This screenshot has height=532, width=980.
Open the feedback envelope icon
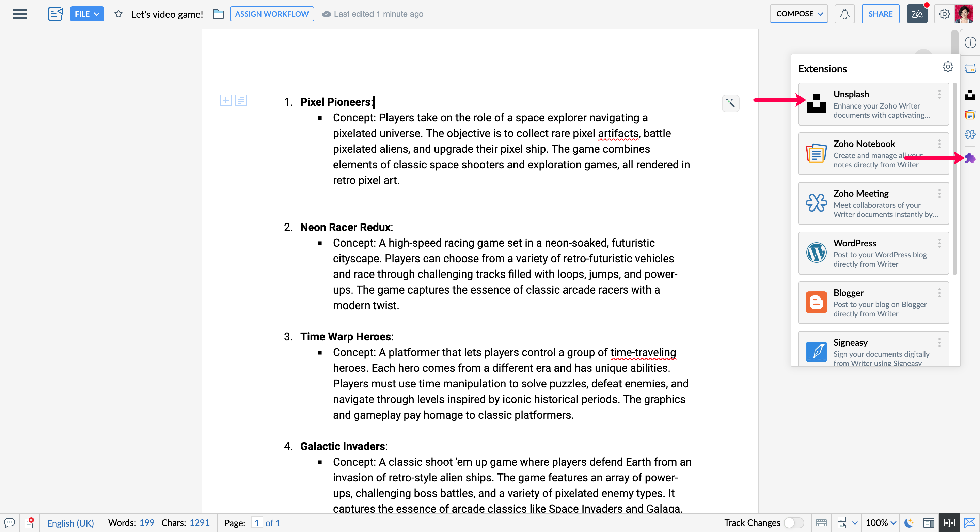(x=970, y=523)
